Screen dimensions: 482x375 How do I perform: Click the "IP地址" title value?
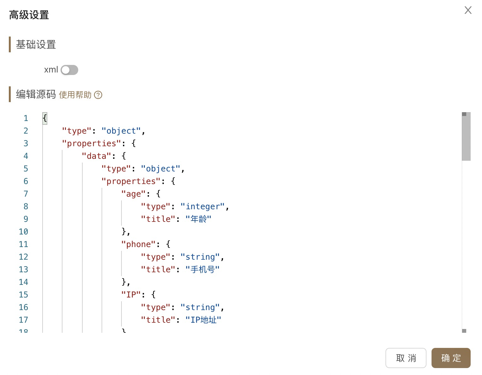(203, 320)
